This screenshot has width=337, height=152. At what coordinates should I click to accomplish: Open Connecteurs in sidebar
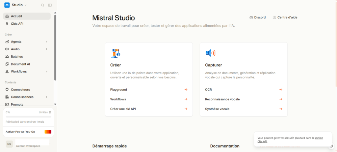pos(27,89)
